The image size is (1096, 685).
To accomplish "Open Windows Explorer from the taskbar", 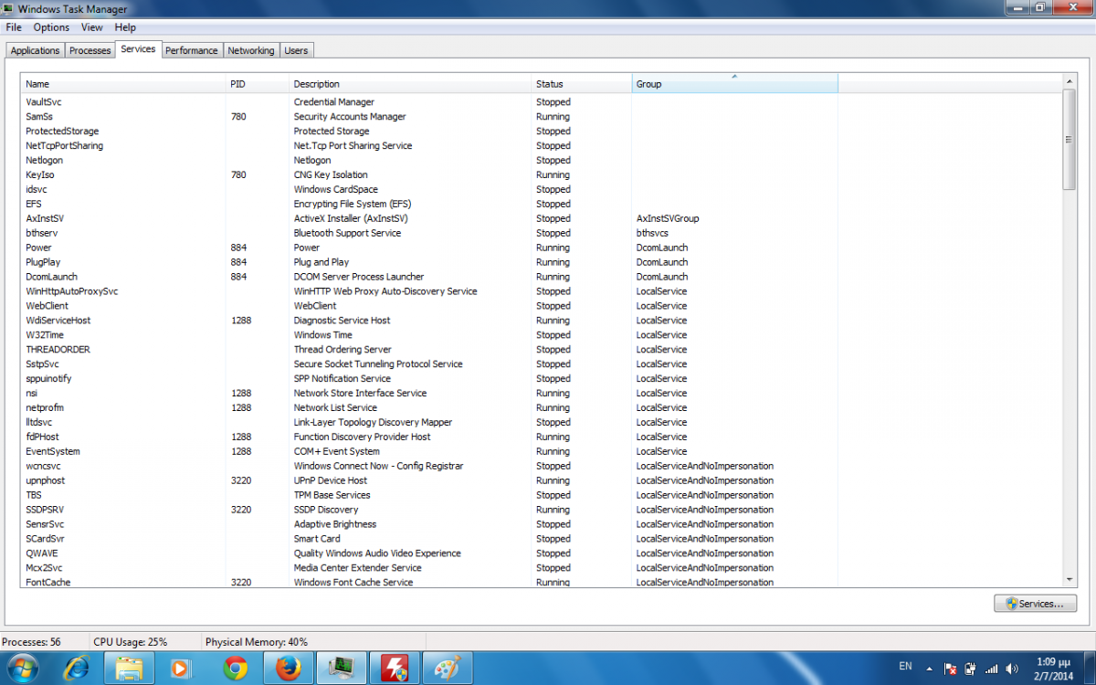I will pyautogui.click(x=129, y=668).
